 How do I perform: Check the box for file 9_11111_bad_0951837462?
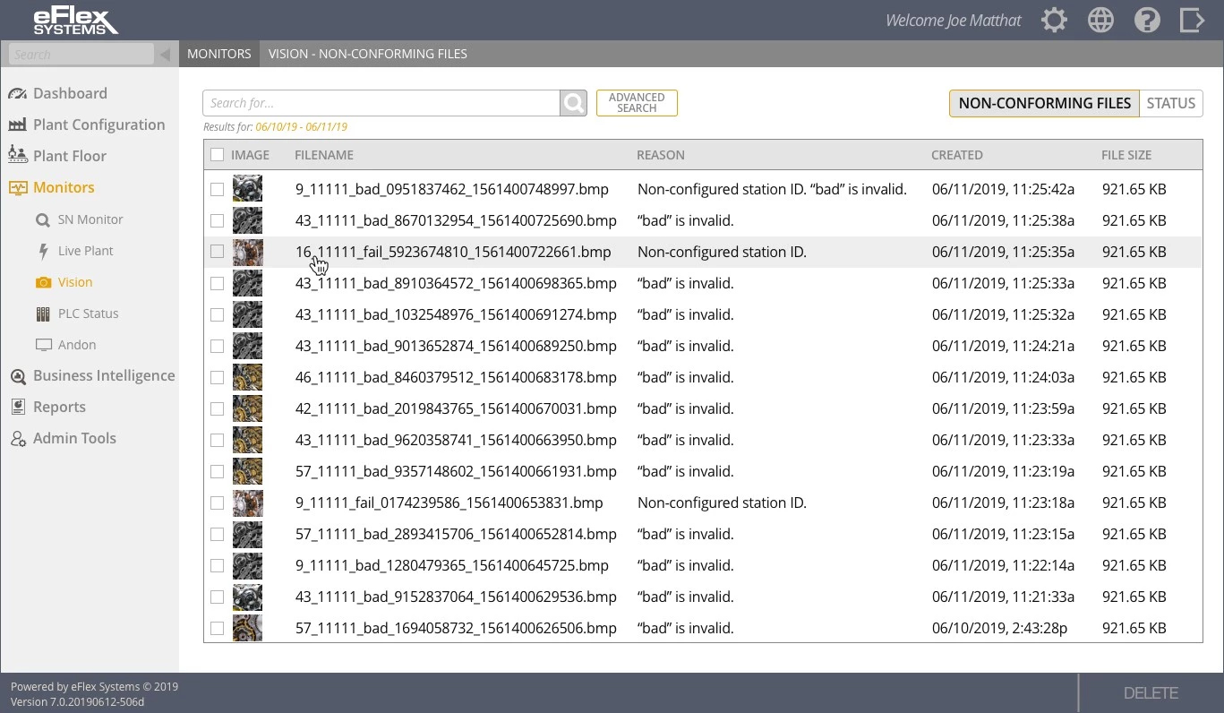[217, 189]
